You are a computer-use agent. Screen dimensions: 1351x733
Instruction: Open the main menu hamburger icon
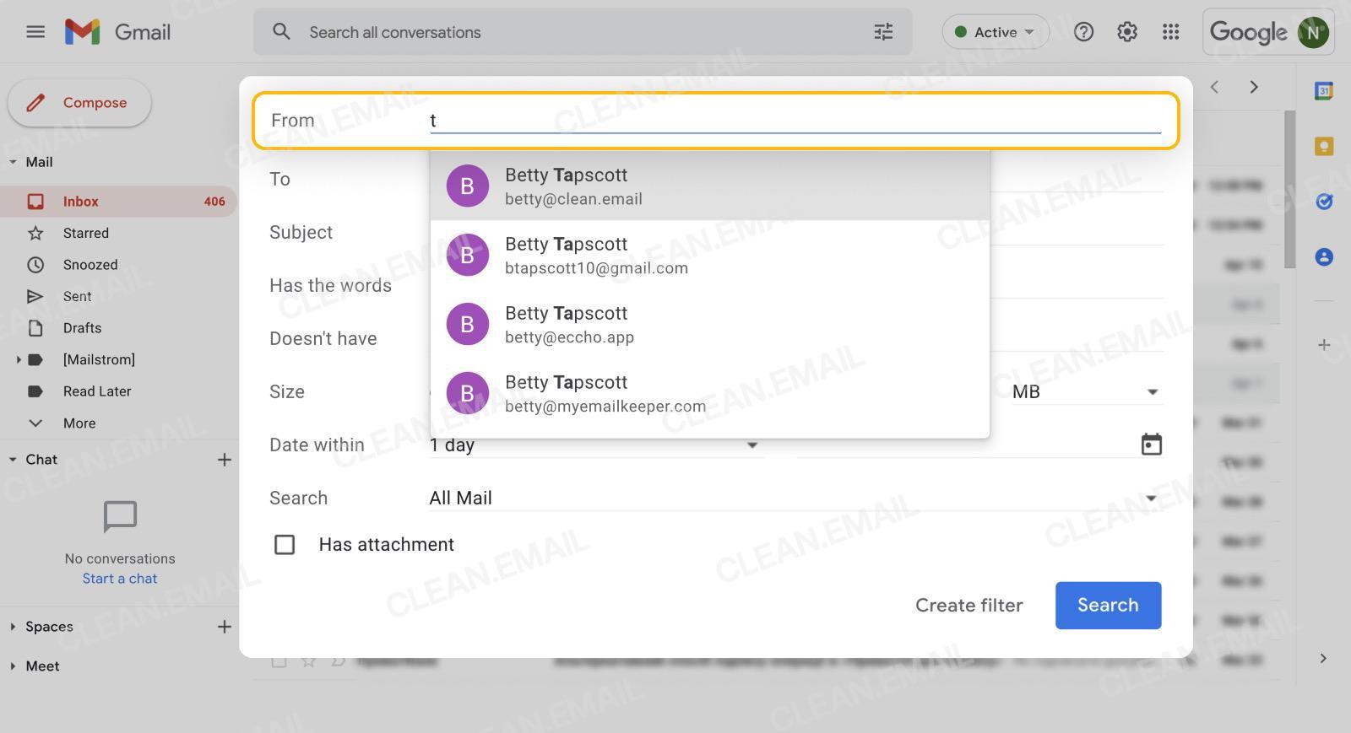[35, 32]
